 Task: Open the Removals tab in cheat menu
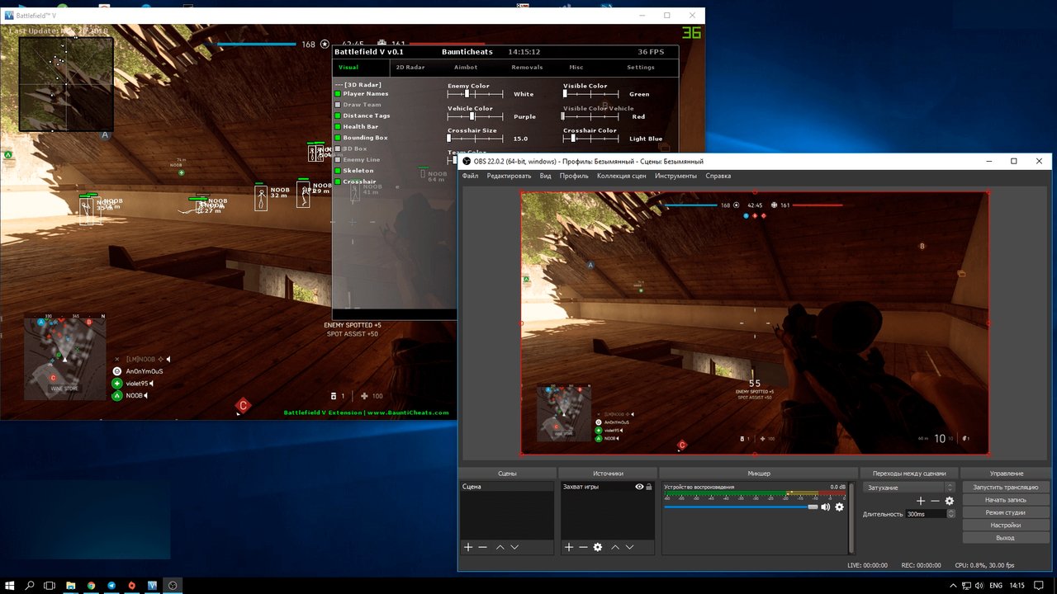click(x=527, y=68)
